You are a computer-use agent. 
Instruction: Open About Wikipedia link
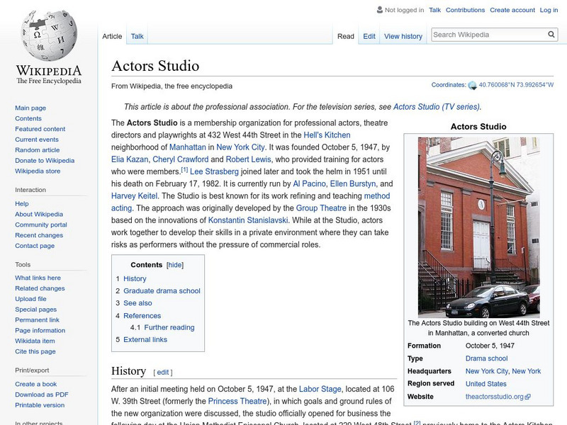(x=39, y=215)
